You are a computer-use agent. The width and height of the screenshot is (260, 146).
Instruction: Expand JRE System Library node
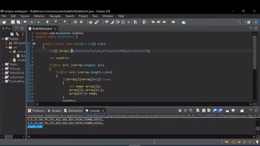tap(6, 43)
